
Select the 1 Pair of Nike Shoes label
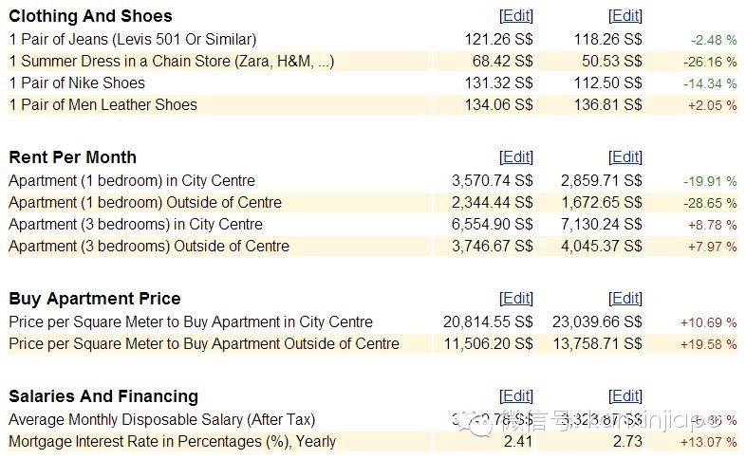pos(77,83)
